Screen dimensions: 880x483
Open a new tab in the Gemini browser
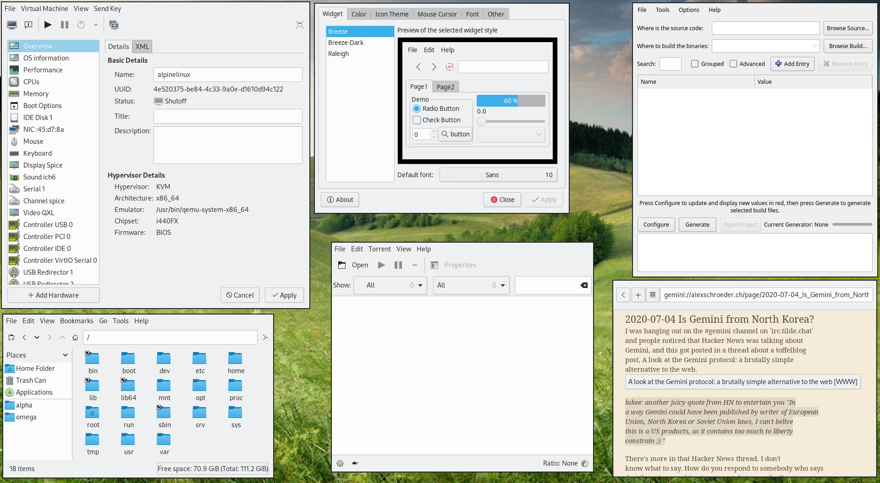pos(638,295)
